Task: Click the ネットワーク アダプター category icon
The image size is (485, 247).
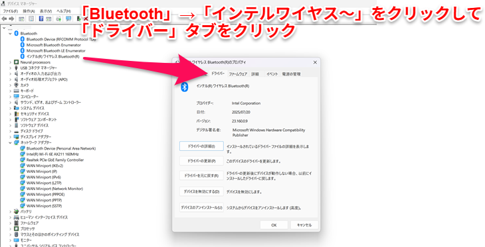Action: pos(17,143)
